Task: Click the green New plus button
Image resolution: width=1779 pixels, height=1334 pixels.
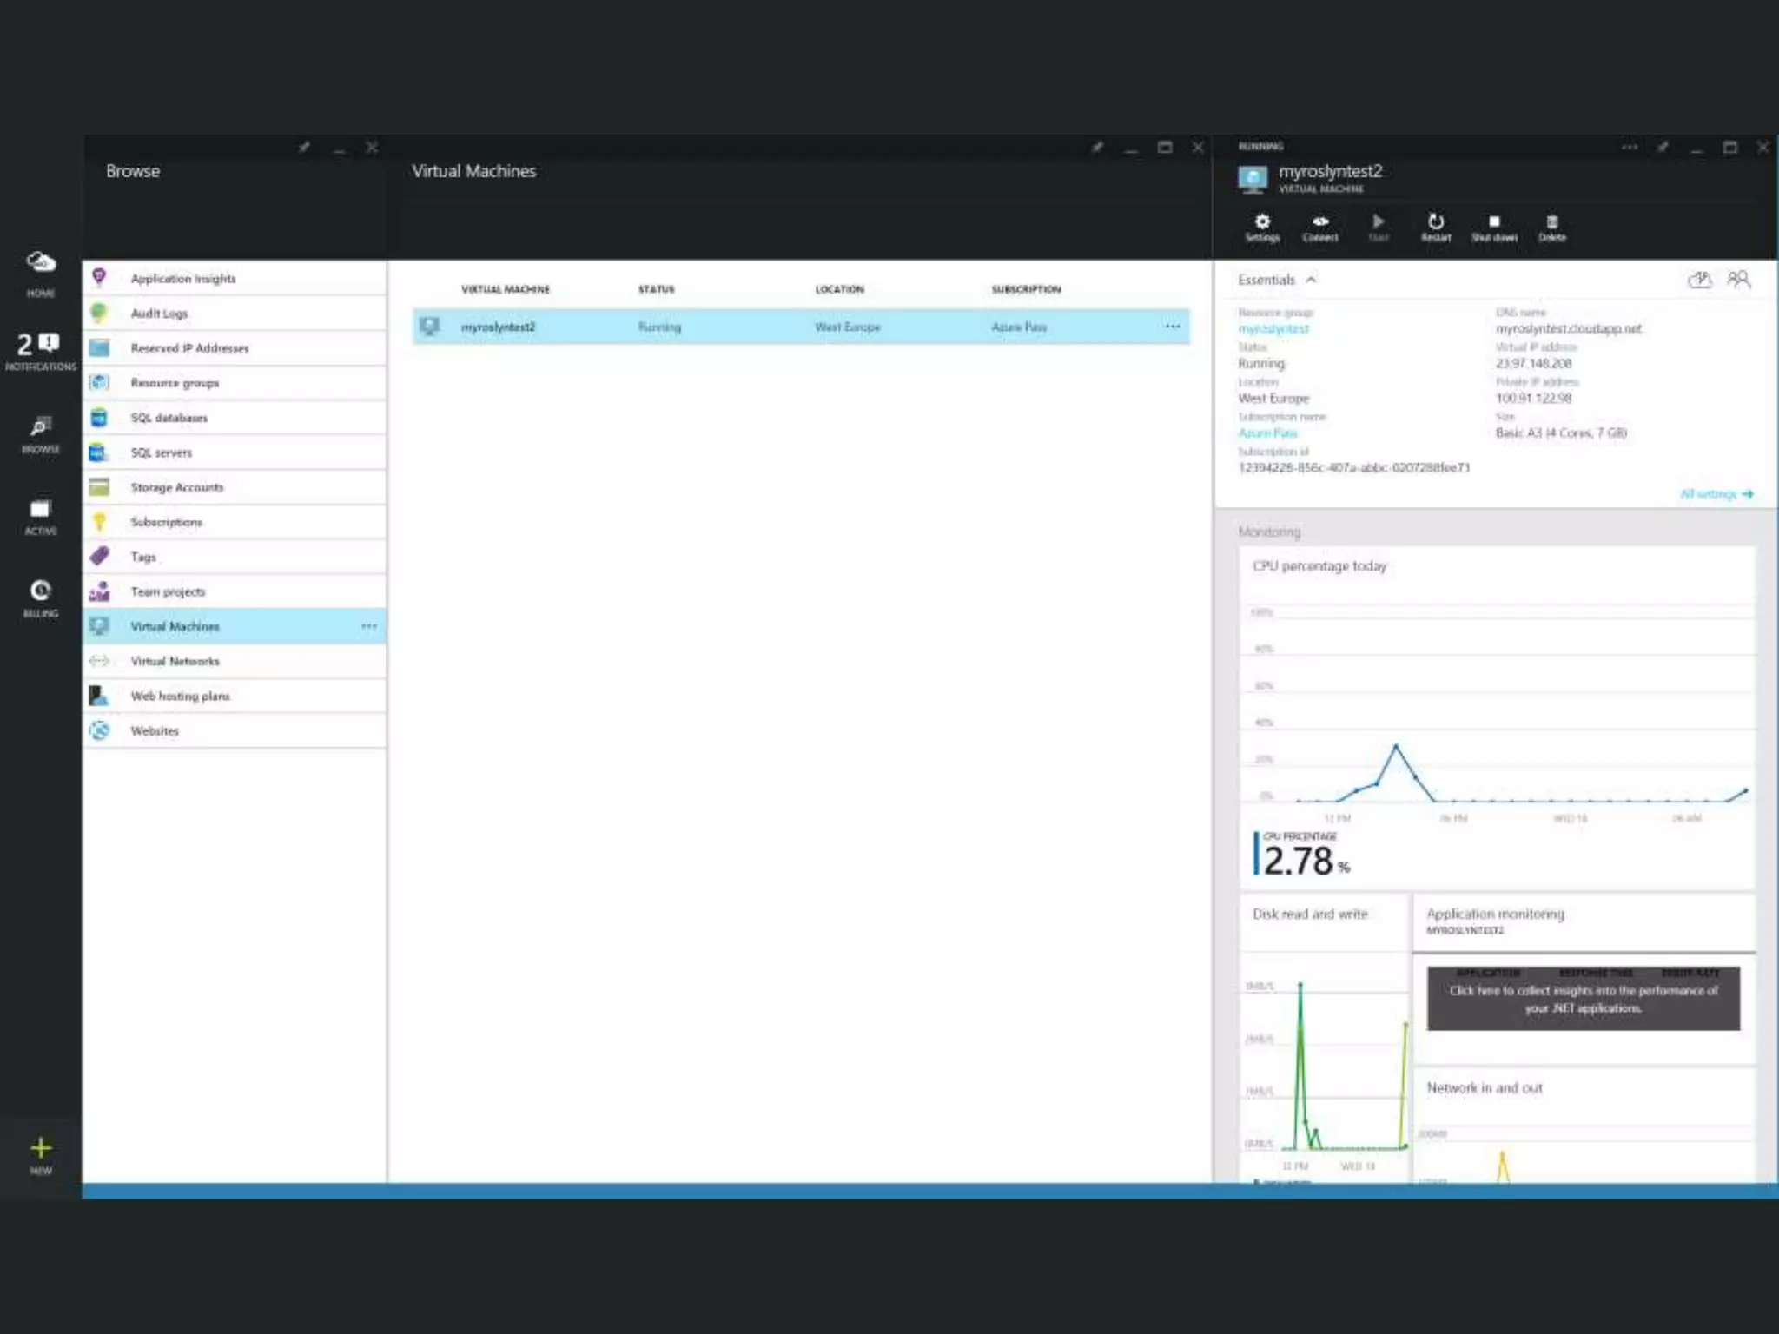Action: click(40, 1156)
